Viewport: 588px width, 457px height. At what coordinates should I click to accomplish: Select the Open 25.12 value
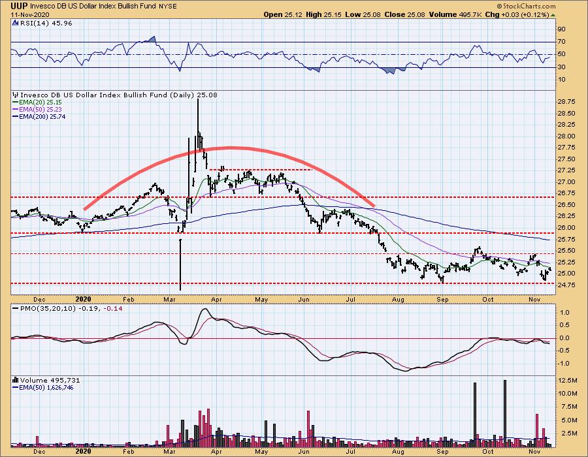point(283,14)
